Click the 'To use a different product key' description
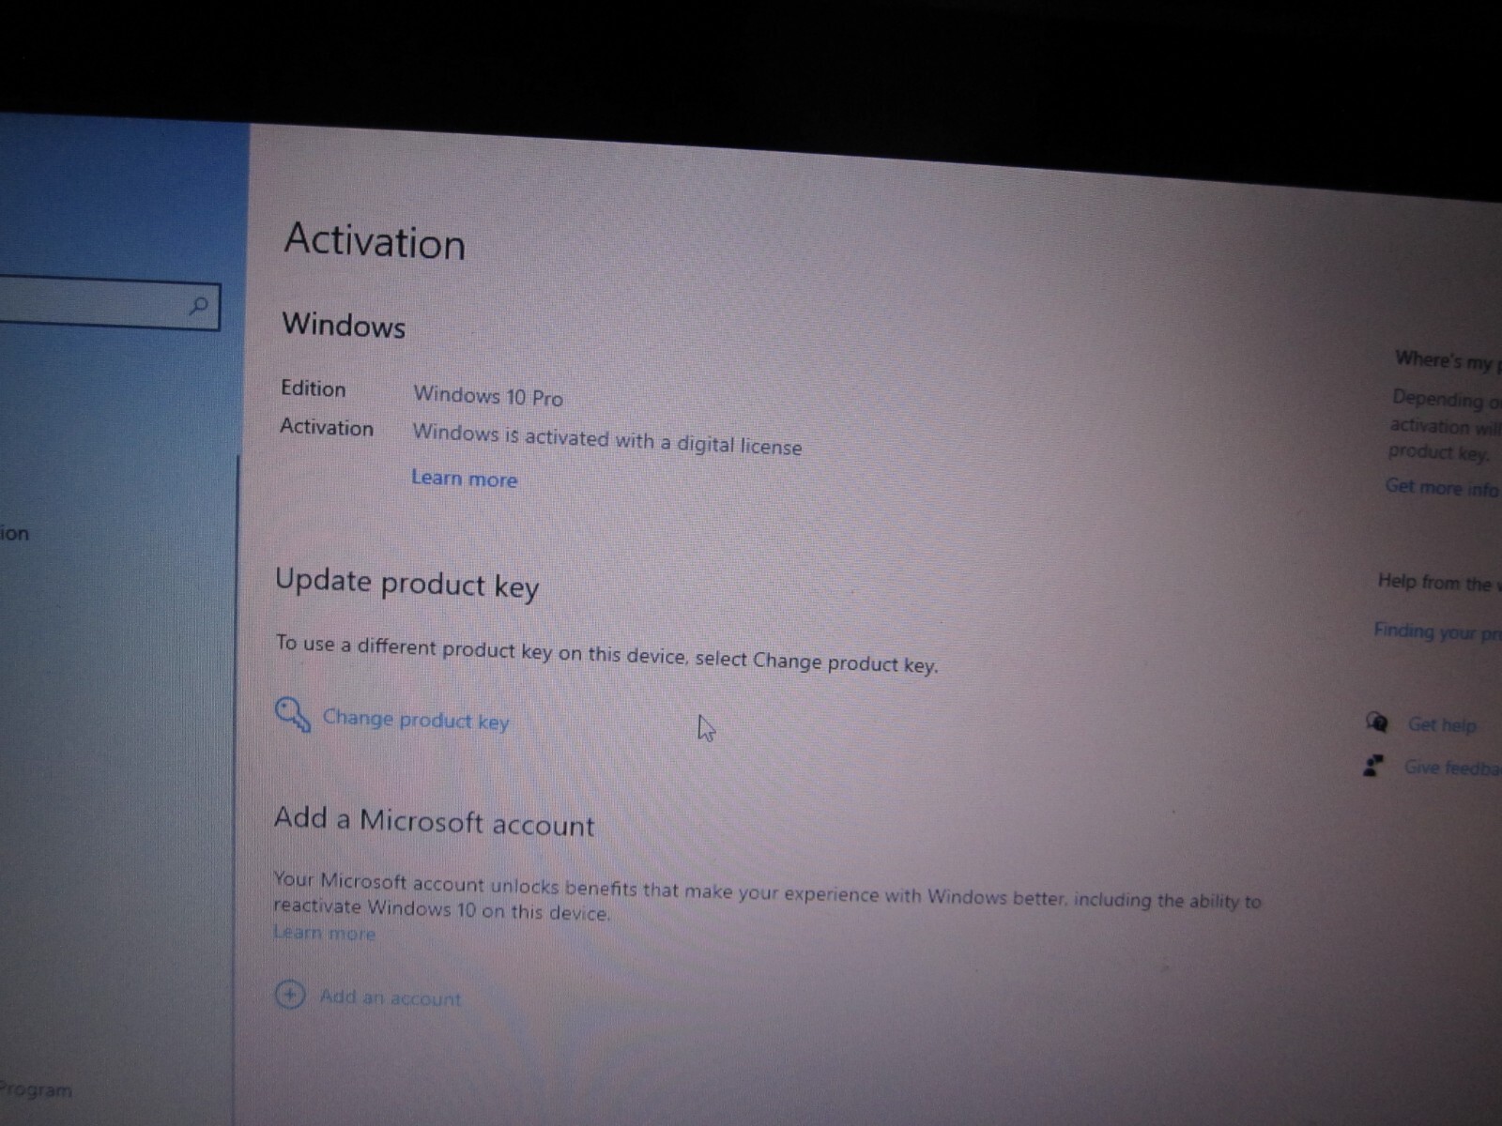Image resolution: width=1502 pixels, height=1126 pixels. pos(606,654)
